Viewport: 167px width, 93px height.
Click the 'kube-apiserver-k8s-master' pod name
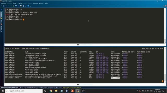click(36, 59)
